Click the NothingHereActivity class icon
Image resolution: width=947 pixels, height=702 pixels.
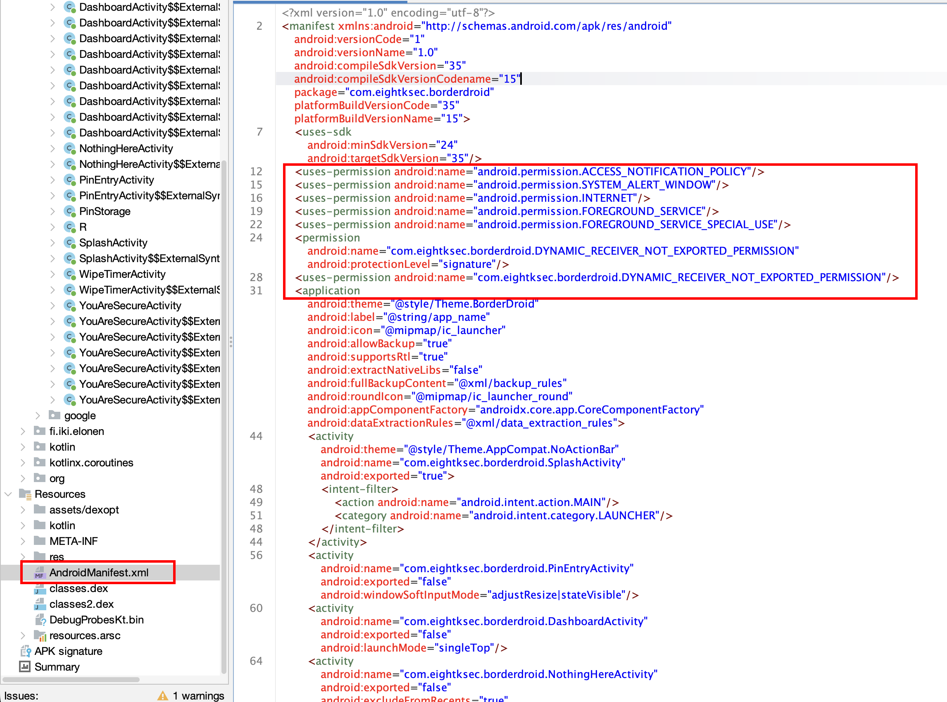point(70,148)
